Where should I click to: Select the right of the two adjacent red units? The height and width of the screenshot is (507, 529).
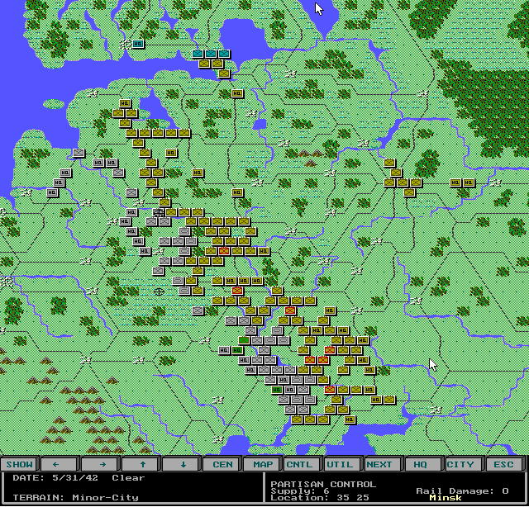click(323, 360)
